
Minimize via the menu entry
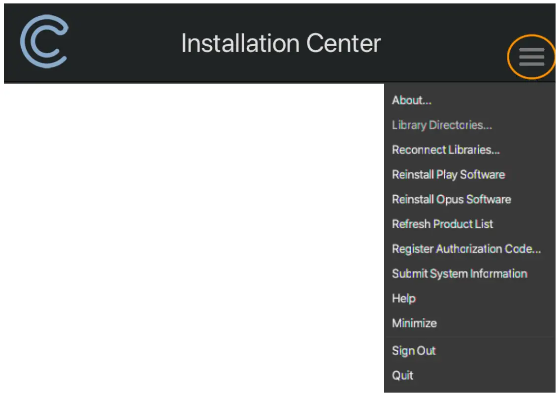[414, 323]
